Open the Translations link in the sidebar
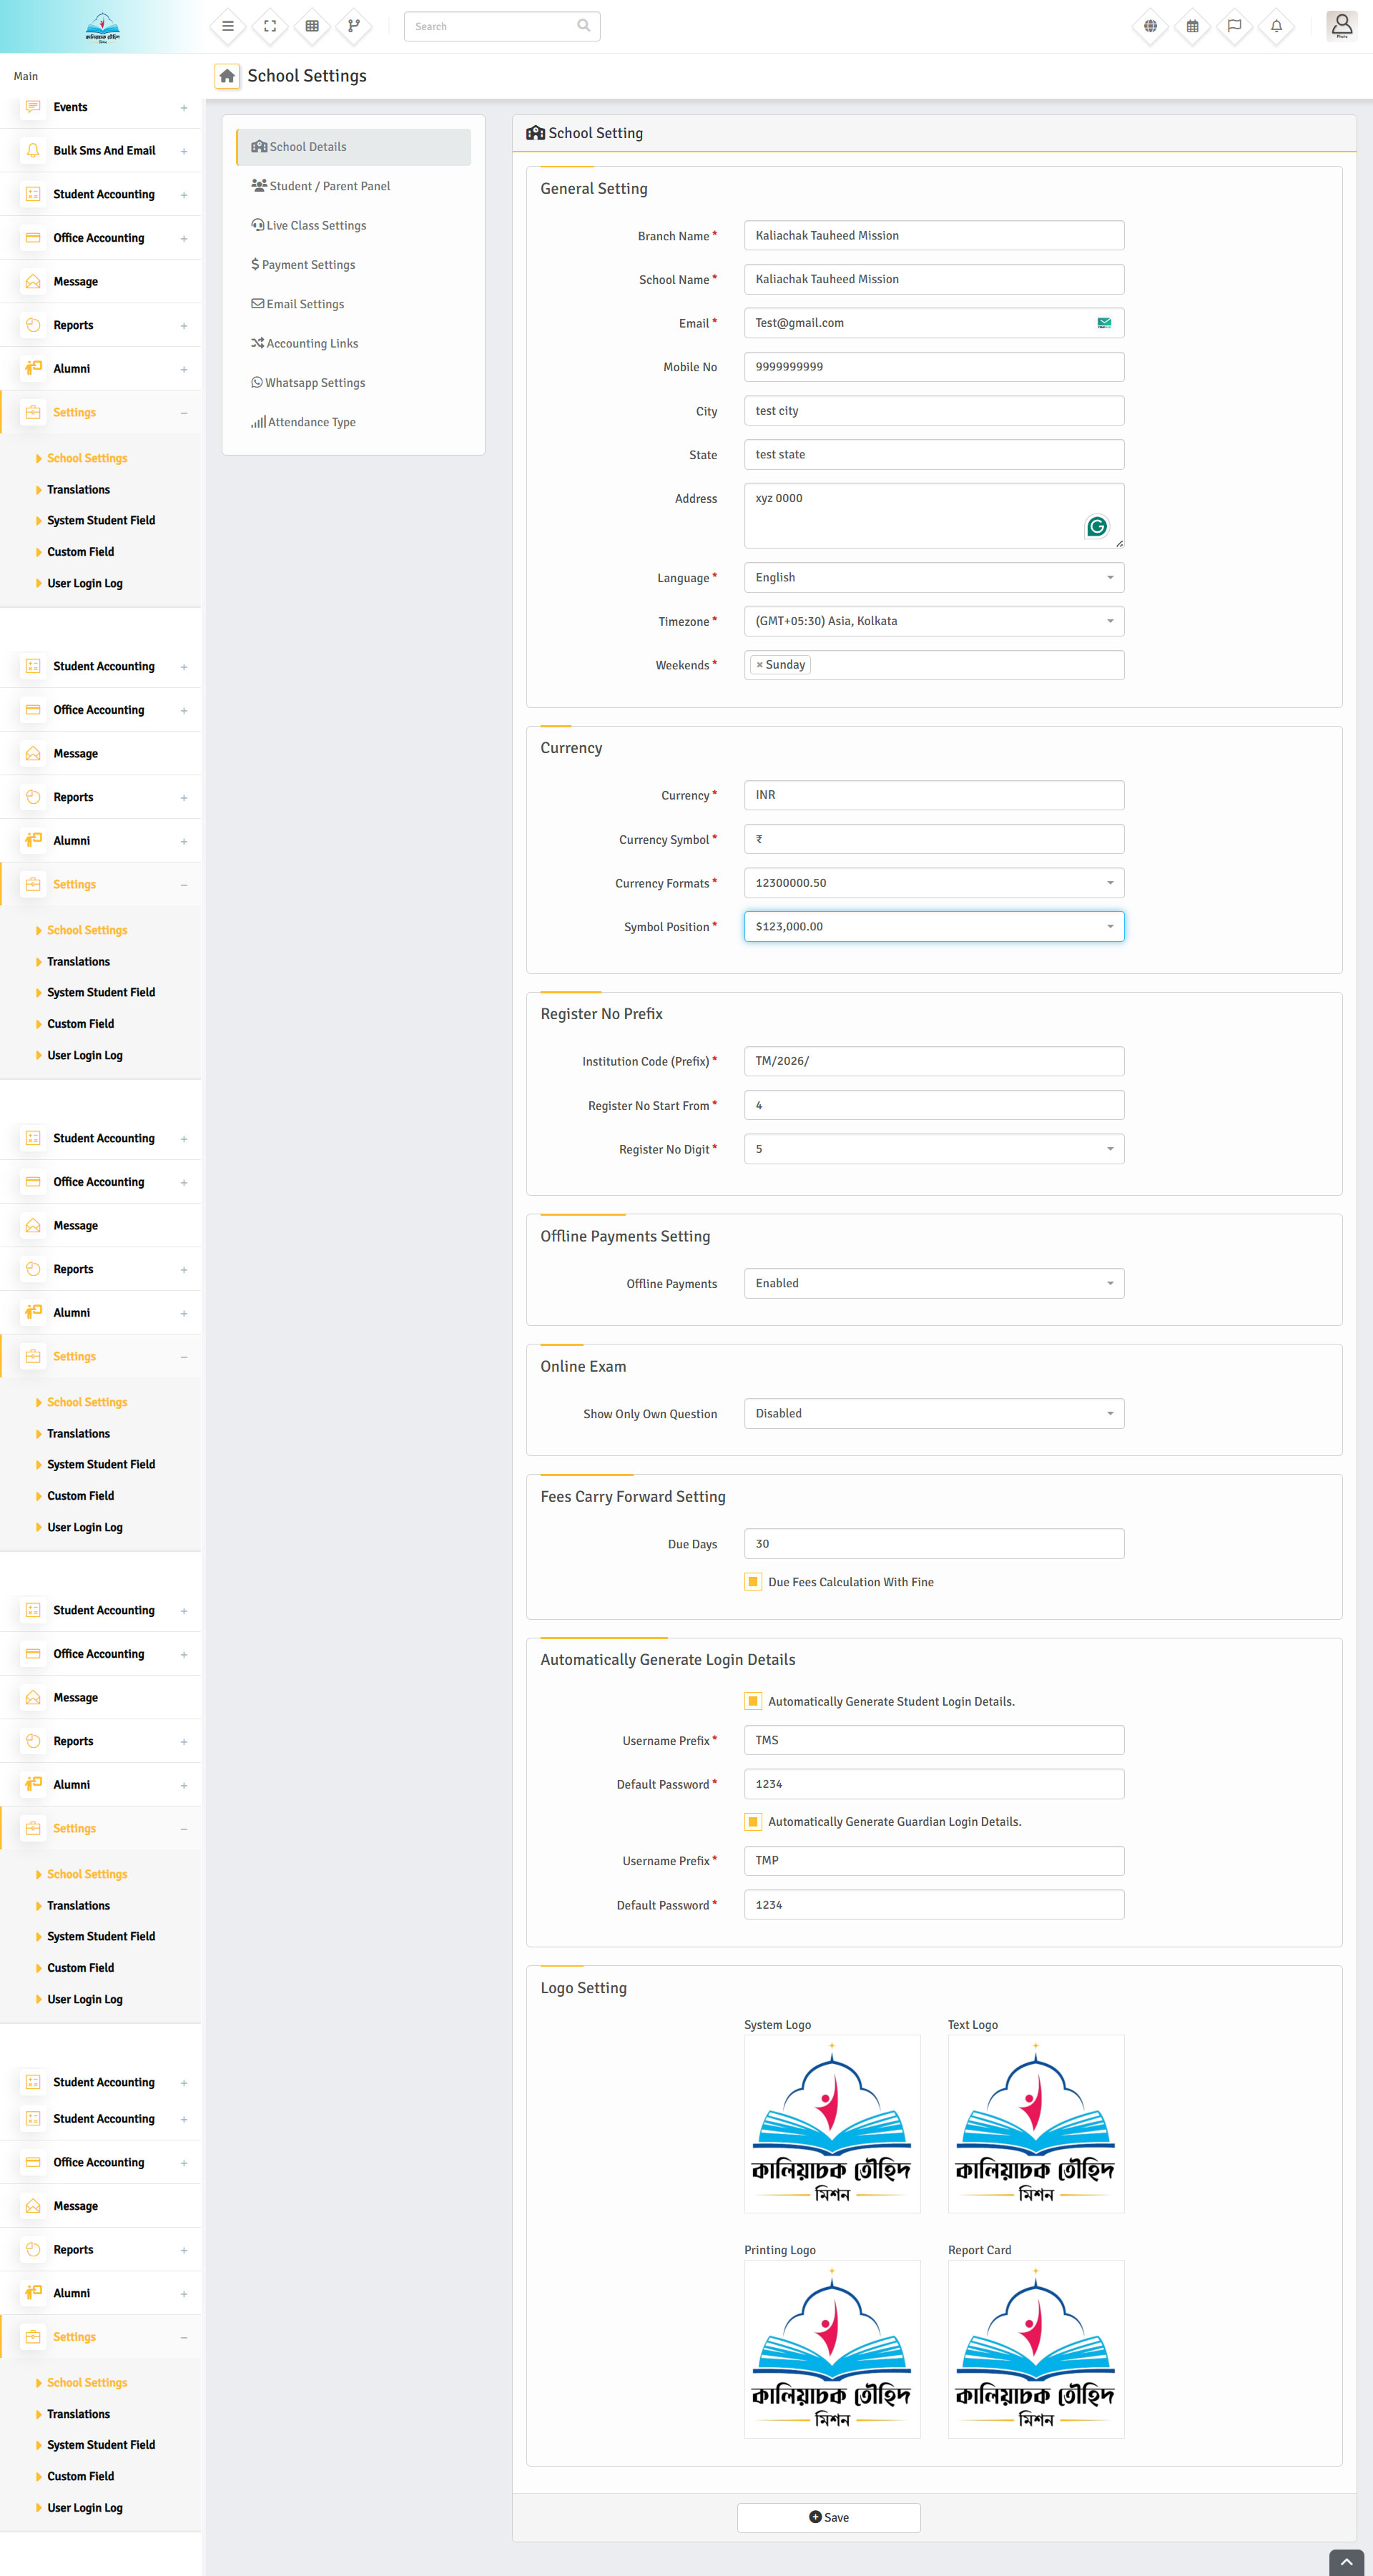1373x2576 pixels. (78, 489)
